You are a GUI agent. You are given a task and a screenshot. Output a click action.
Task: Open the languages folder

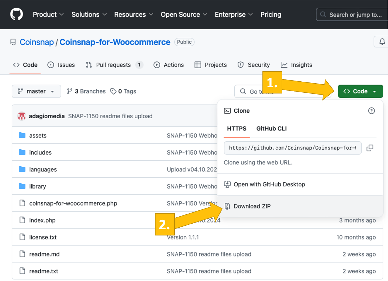(x=43, y=169)
